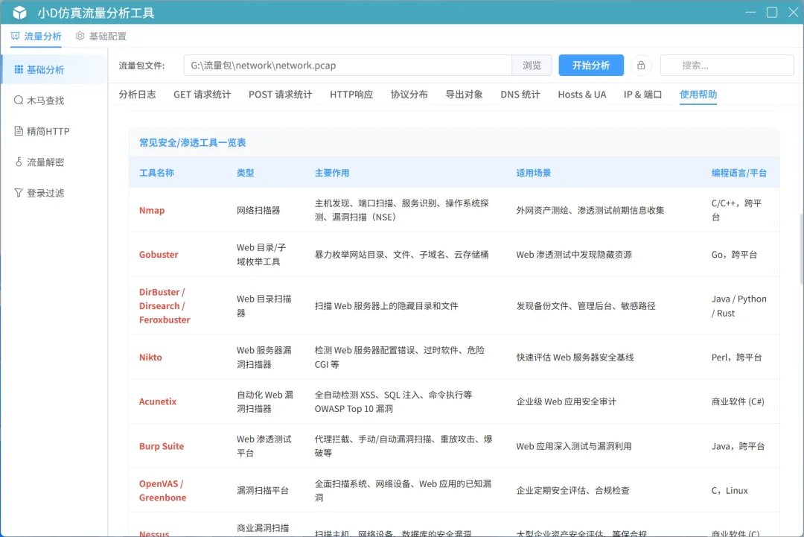Screen dimensions: 804x537
Task: Click the OpenVAS / Greenbone cell
Action: [x=162, y=490]
